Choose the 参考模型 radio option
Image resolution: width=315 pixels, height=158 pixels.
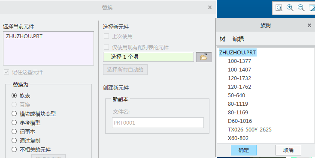pyautogui.click(x=14, y=122)
